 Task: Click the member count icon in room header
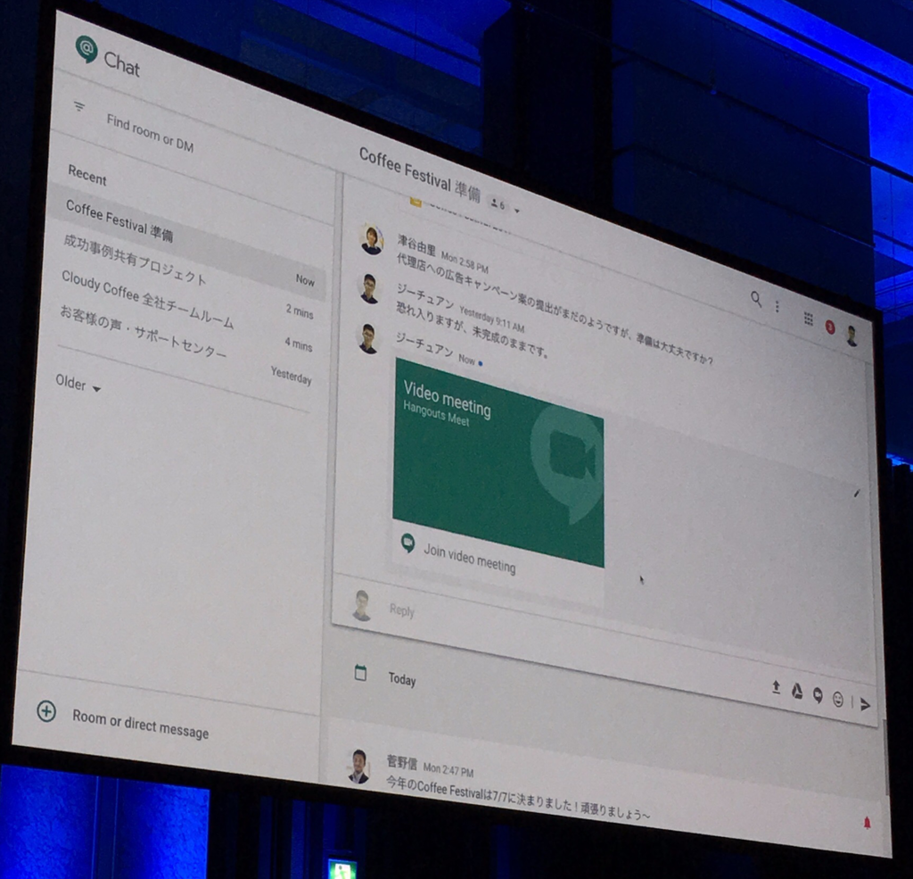[498, 204]
